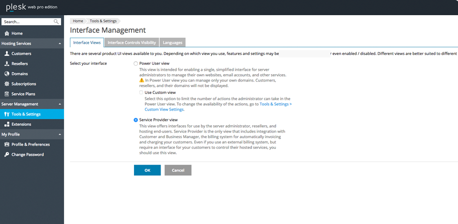
Task: Switch to Interface Controls Visibility tab
Action: (x=131, y=43)
